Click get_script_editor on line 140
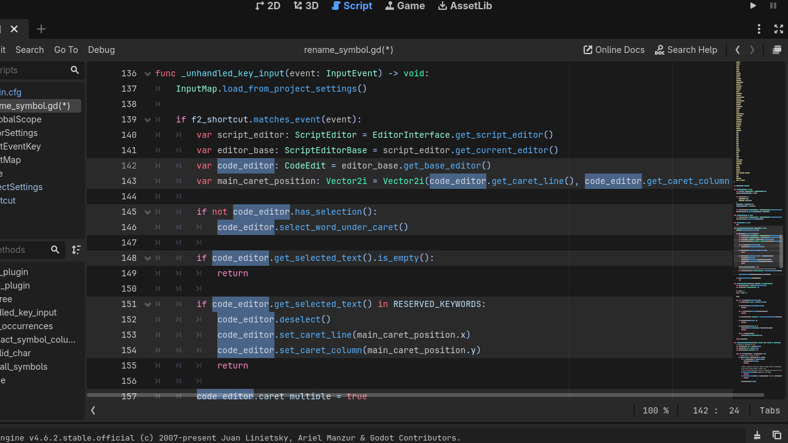Screen dimensions: 788x443 (499, 135)
